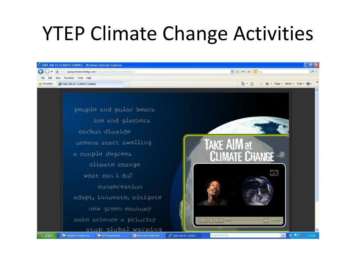Click the Windows start button
The width and height of the screenshot is (356, 267).
pyautogui.click(x=47, y=235)
